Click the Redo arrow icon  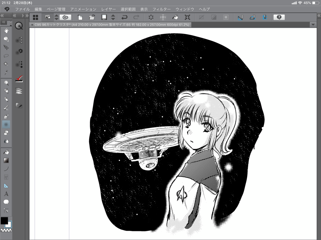click(136, 17)
